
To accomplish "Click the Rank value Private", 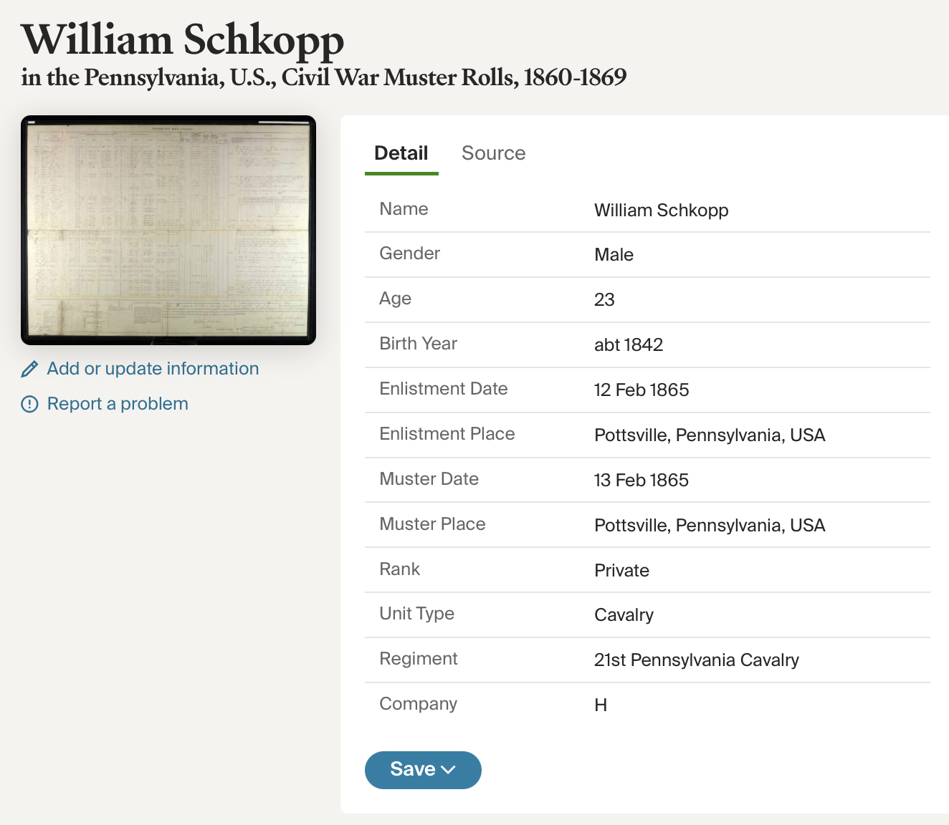I will coord(621,570).
